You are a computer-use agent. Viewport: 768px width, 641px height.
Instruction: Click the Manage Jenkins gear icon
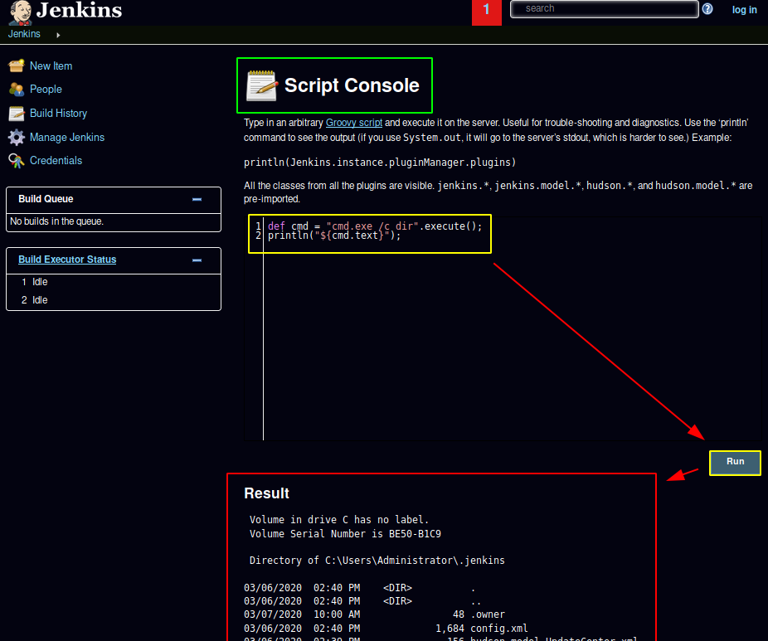[x=16, y=137]
